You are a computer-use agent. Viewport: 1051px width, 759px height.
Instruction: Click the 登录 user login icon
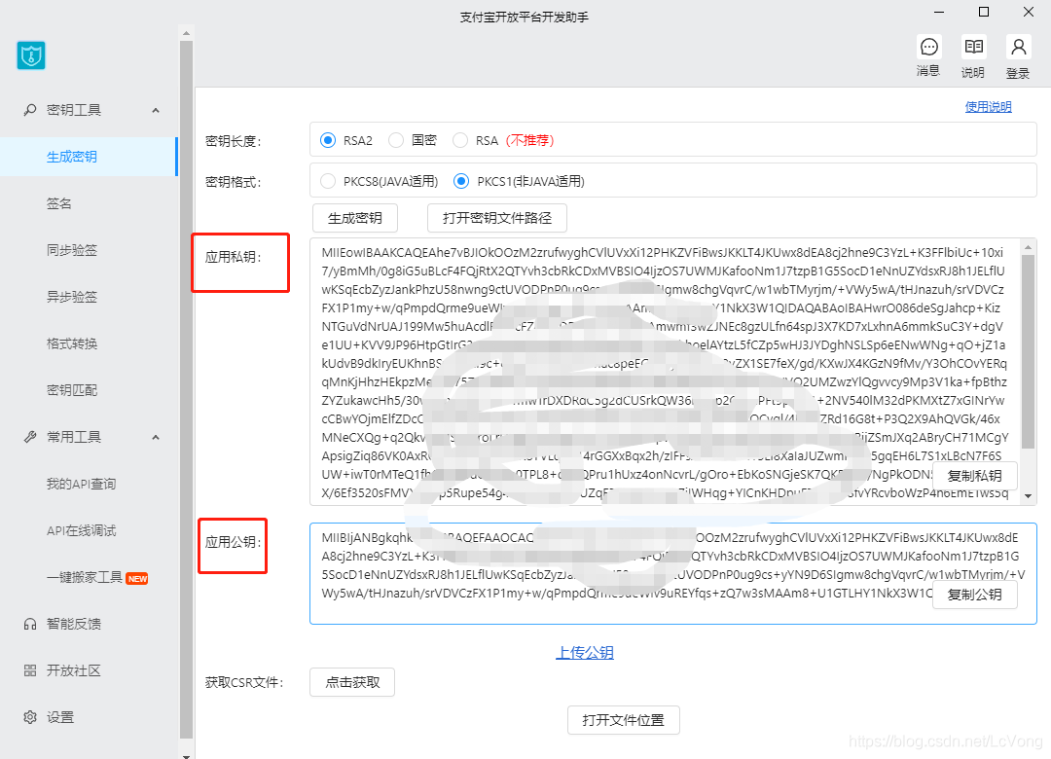coord(1018,47)
